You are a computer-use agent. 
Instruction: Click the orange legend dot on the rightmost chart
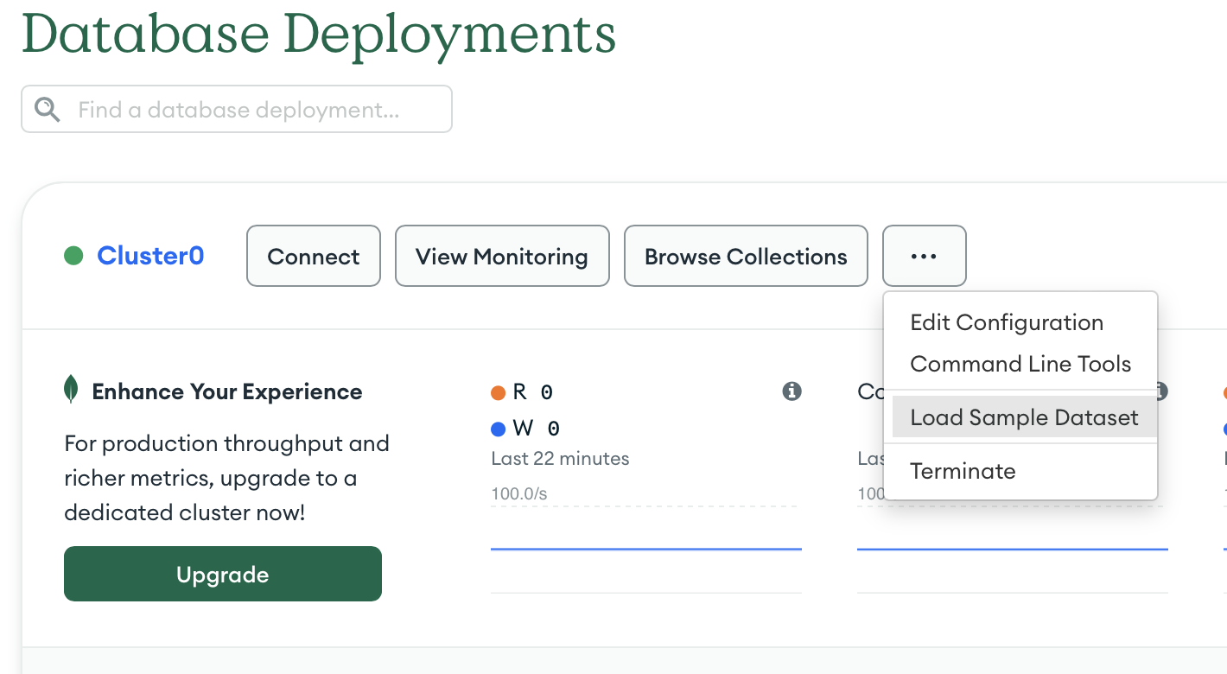(x=1224, y=391)
